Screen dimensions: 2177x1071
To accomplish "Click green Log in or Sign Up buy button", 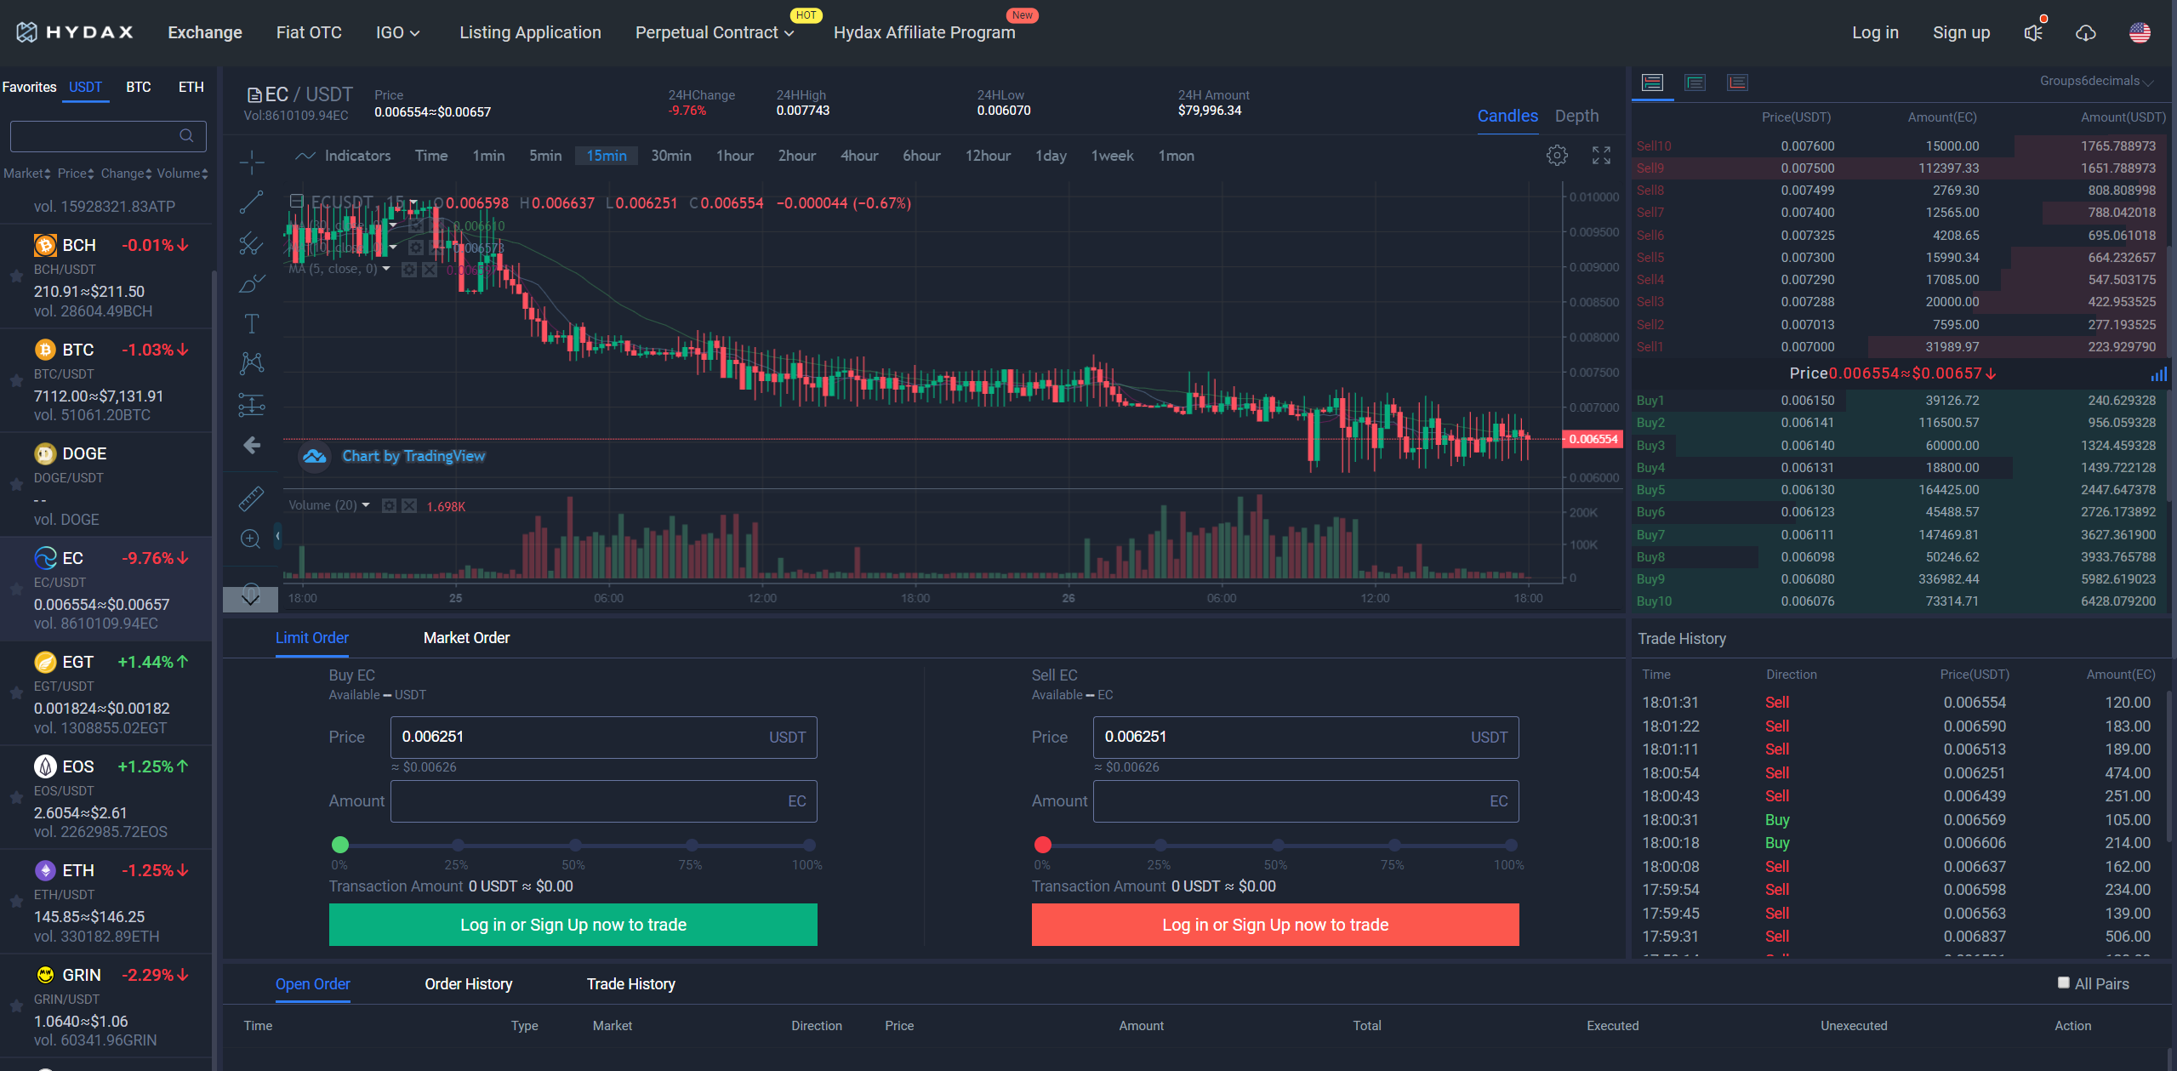I will pyautogui.click(x=573, y=925).
